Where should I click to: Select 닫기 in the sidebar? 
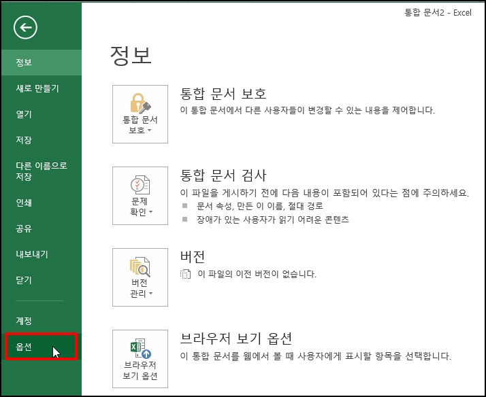[x=42, y=280]
